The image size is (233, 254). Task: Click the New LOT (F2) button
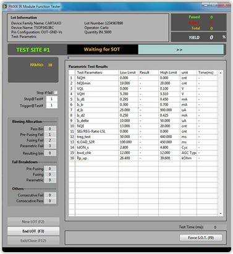pyautogui.click(x=33, y=222)
